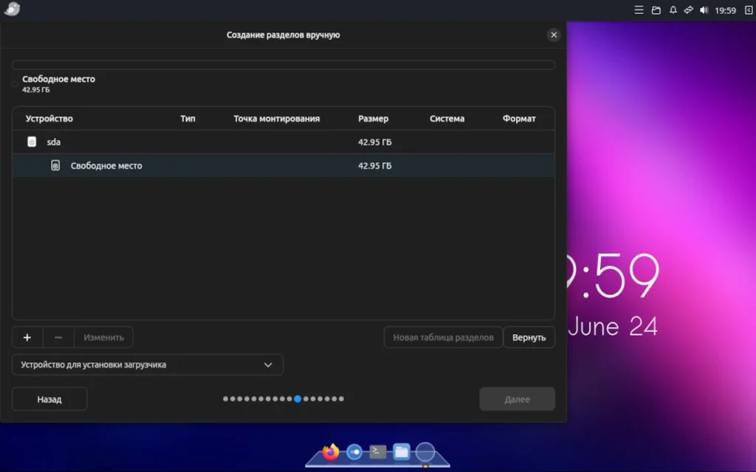Image resolution: width=756 pixels, height=472 pixels.
Task: Click the 'Тип' column header
Action: pos(188,119)
